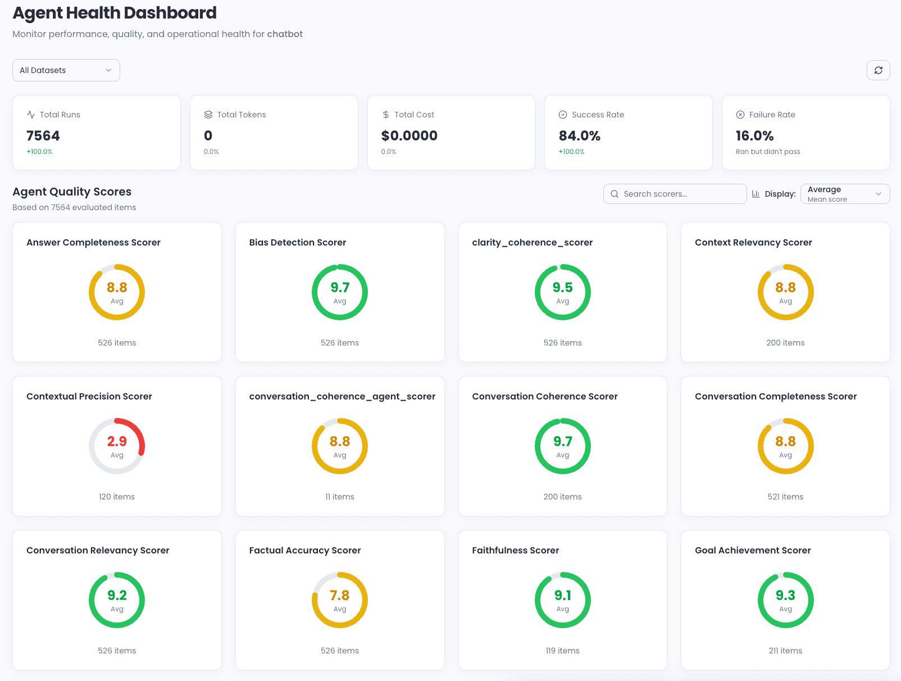Click the Goal Achievement Scorer ring
Screen dimensions: 901x681
pos(785,600)
